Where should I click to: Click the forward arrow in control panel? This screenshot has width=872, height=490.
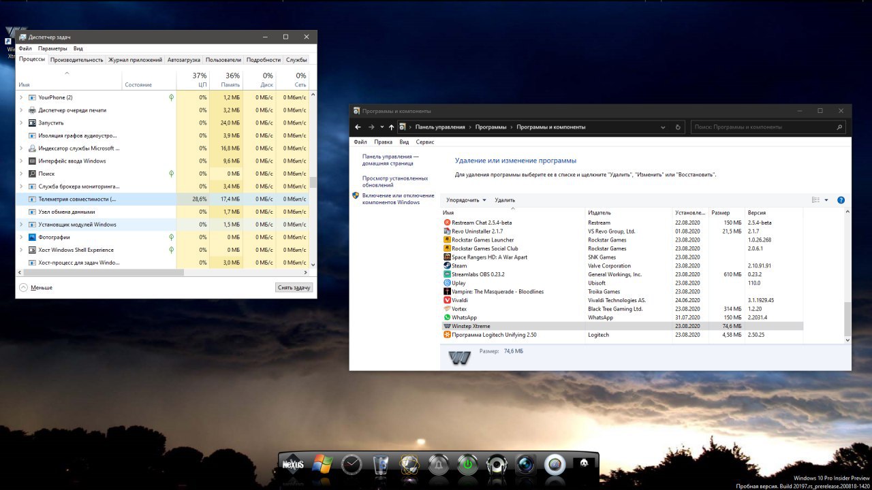(371, 127)
